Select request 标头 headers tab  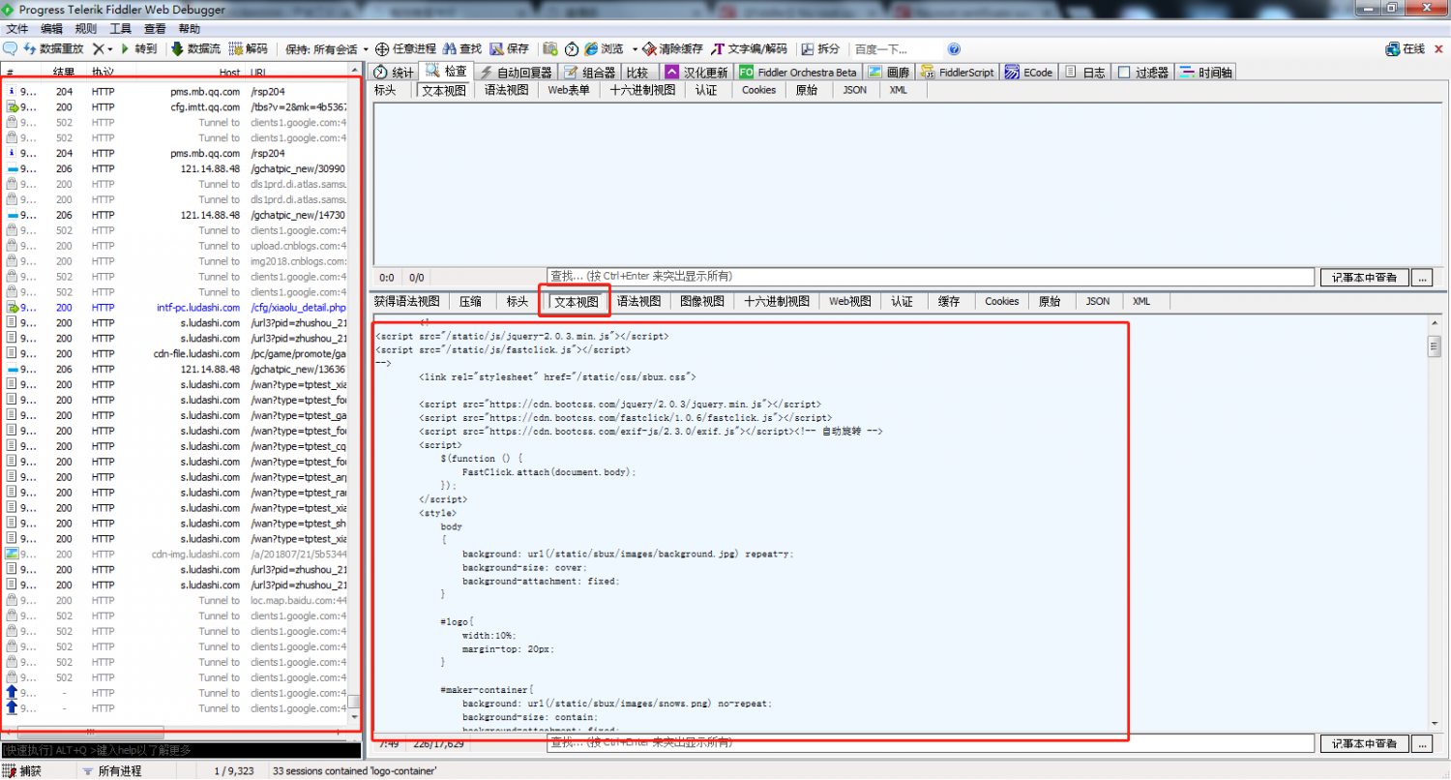(x=386, y=90)
